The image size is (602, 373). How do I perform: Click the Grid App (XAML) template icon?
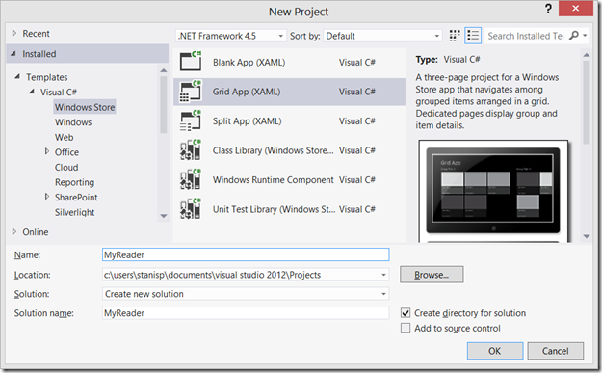(x=191, y=91)
